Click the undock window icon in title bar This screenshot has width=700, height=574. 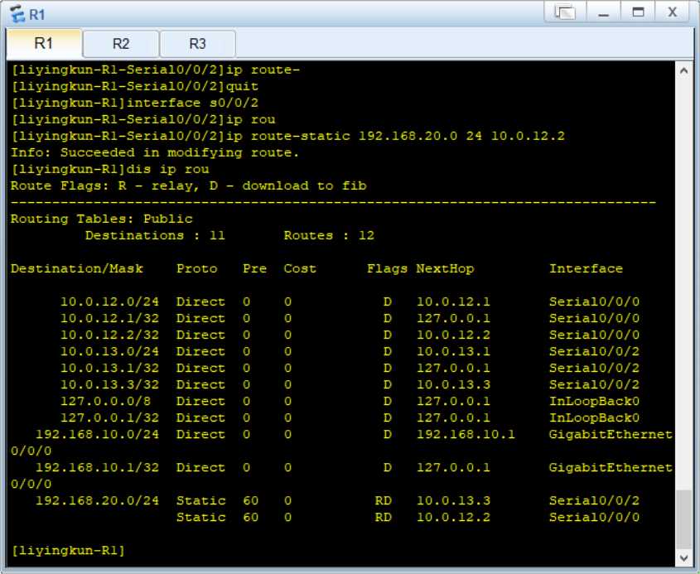pyautogui.click(x=565, y=12)
